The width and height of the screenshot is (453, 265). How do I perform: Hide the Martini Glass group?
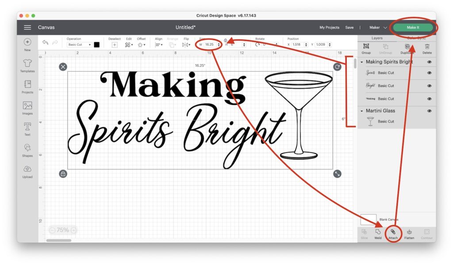pyautogui.click(x=429, y=111)
